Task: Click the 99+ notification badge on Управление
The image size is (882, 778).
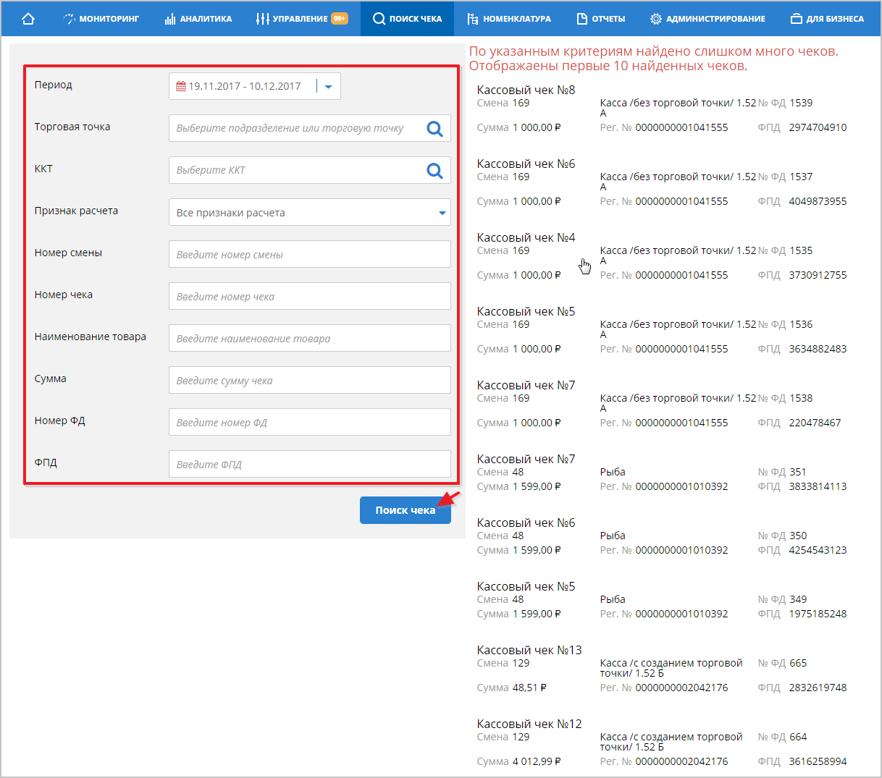Action: pos(339,19)
